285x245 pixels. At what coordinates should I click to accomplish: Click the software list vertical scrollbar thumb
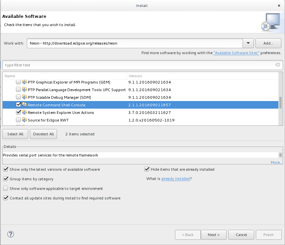pos(280,102)
